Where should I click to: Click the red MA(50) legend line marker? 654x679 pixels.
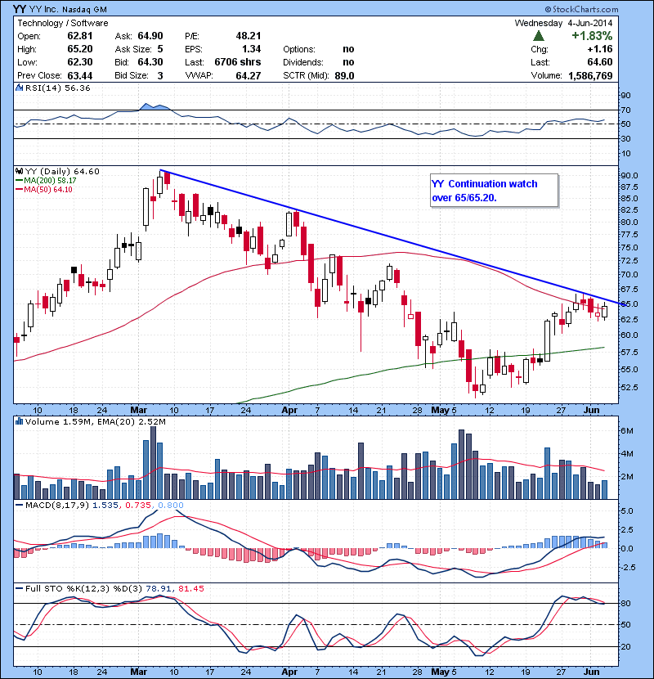(20, 190)
